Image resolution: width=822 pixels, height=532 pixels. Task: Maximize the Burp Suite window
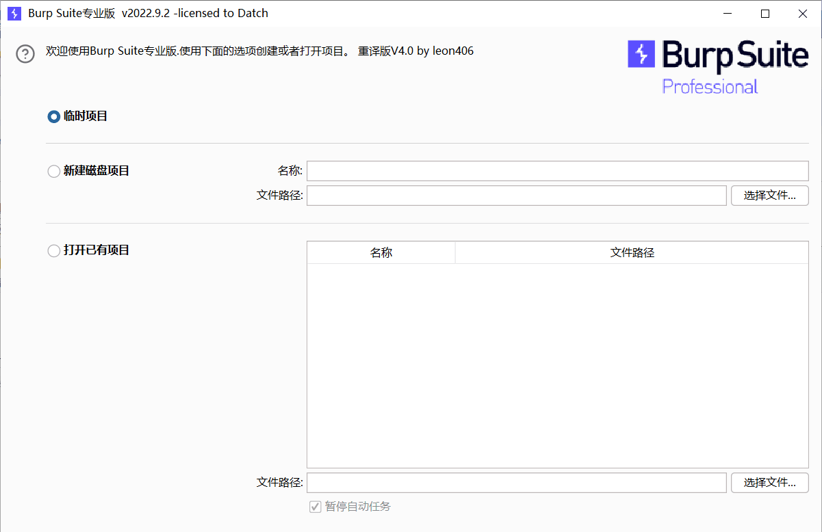765,13
